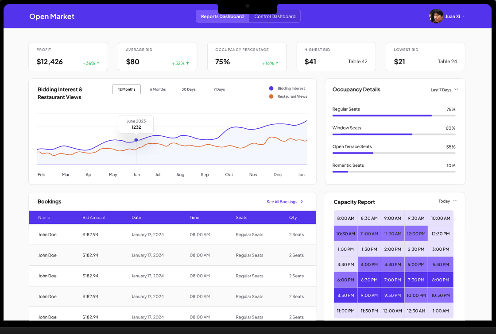Image resolution: width=496 pixels, height=334 pixels.
Task: Switch chart to 6 Months range
Action: 158,89
